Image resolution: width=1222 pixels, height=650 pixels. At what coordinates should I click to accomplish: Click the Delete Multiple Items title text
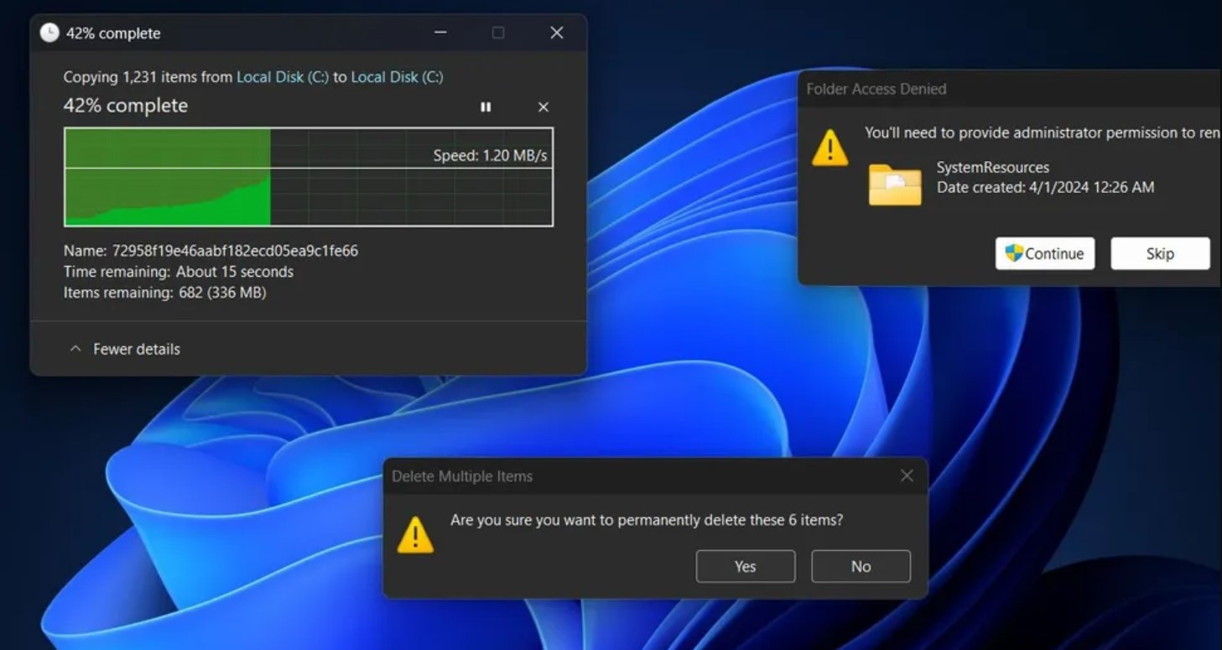click(462, 476)
